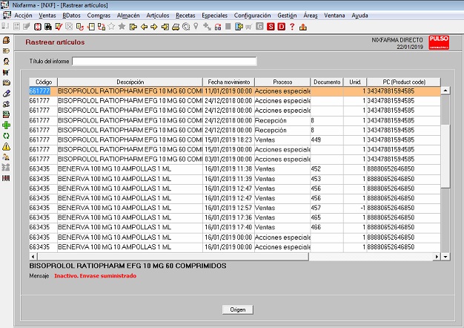Click the red-bordered document toolbar icon
The height and width of the screenshot is (328, 464).
click(x=38, y=27)
